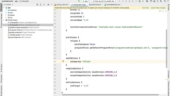This screenshot has height=96, width=170.
Task: Expand the manifests folder
Action: tap(6, 10)
